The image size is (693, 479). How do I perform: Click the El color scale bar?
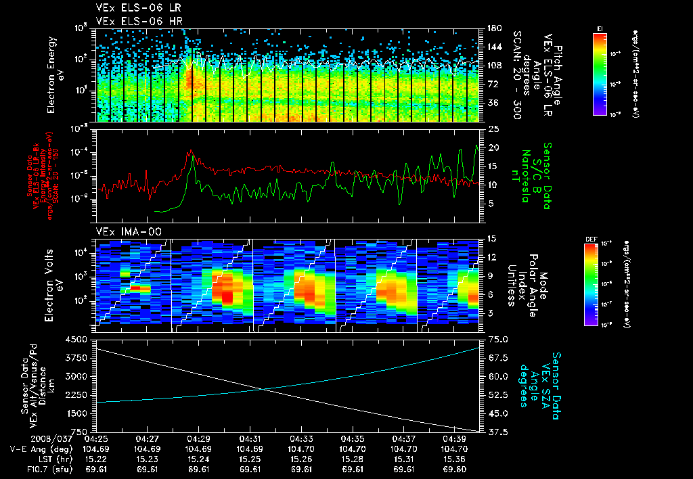point(600,74)
